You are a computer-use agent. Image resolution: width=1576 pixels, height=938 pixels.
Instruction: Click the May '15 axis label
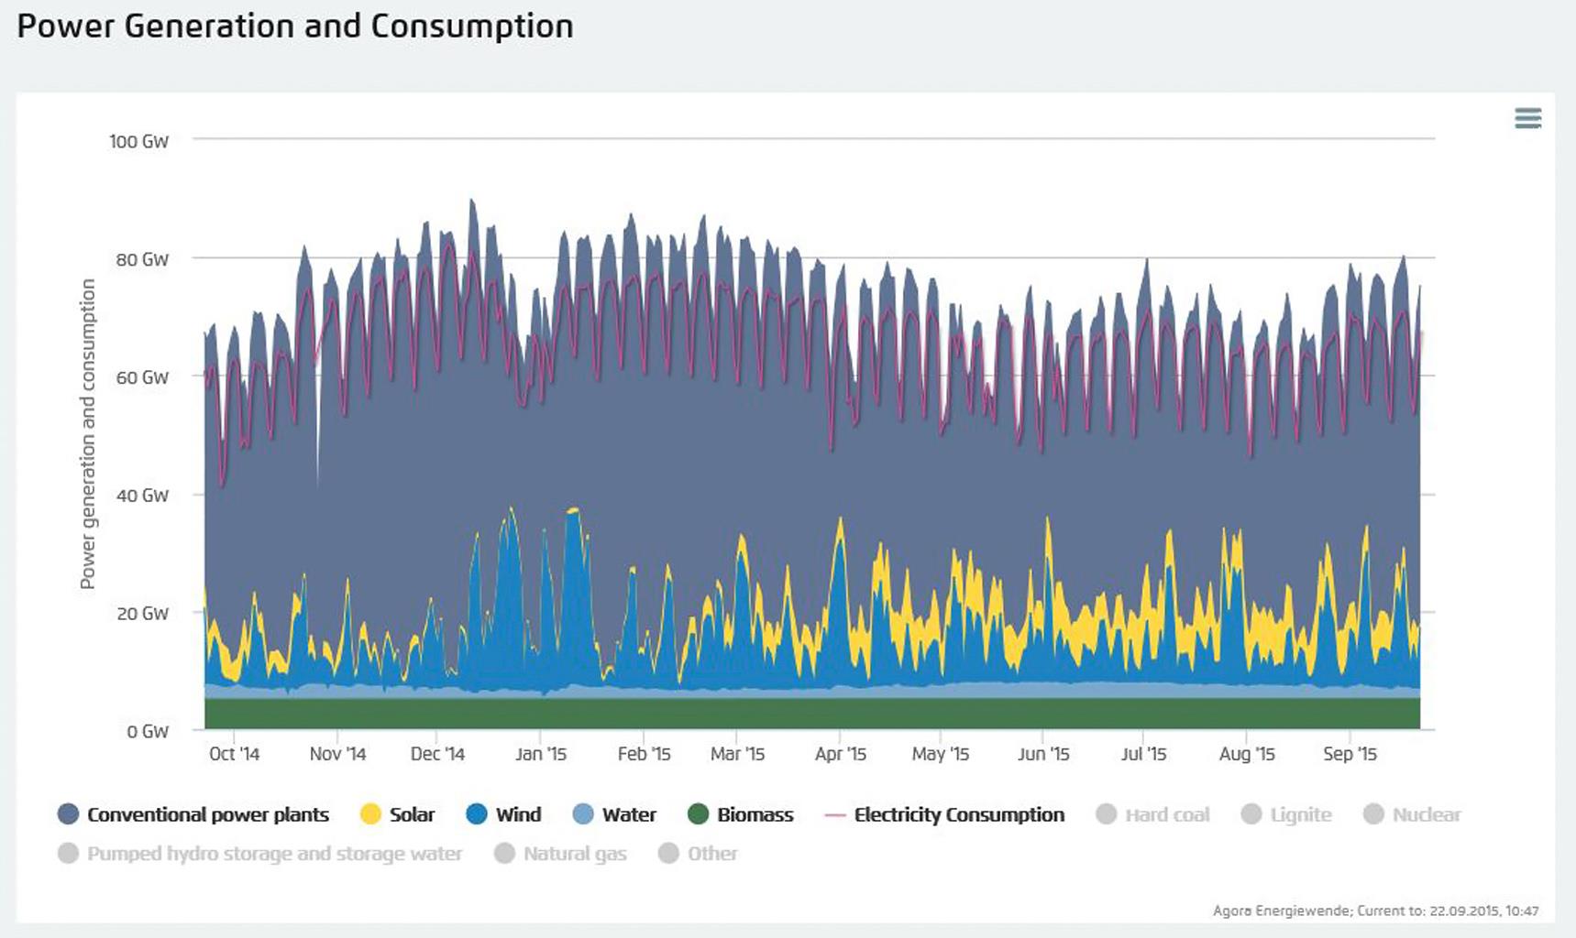[x=941, y=754]
